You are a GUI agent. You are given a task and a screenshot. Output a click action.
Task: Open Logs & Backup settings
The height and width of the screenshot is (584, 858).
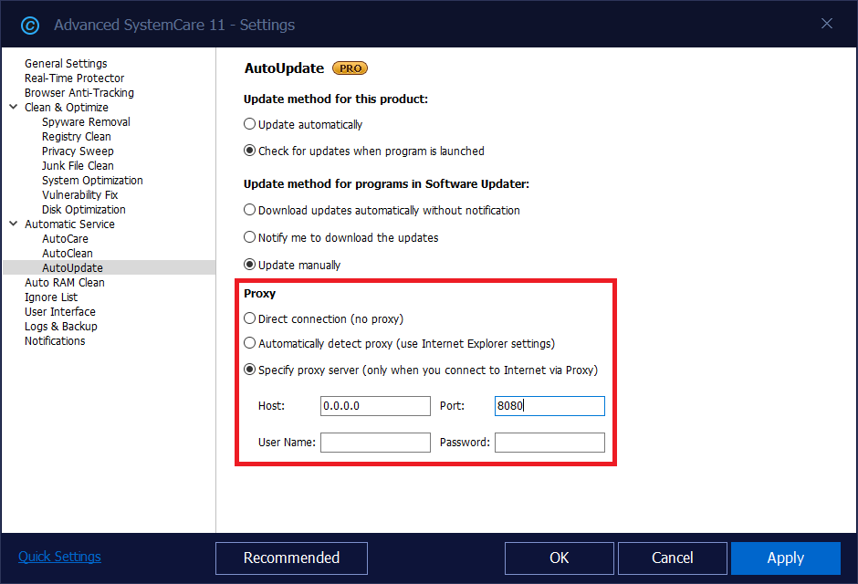tap(61, 326)
